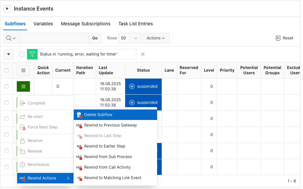
Task: Select the checkbox for the subflow D row
Action: tap(7, 86)
